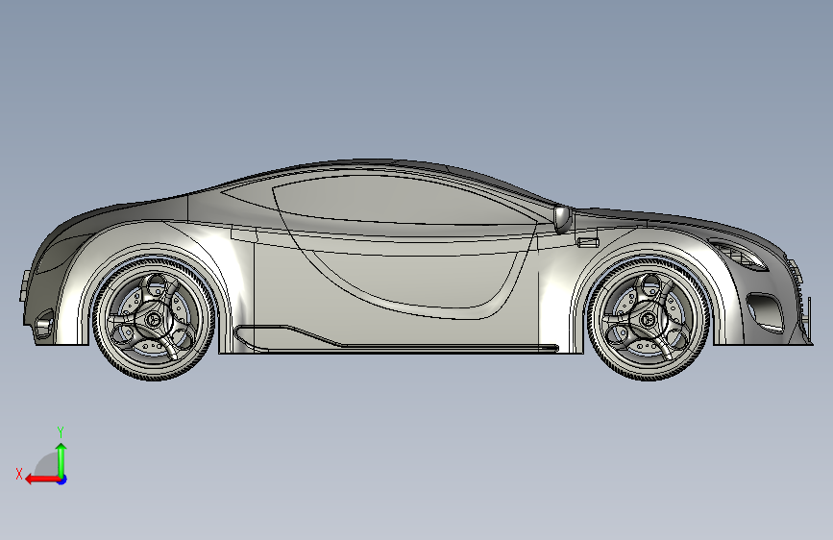Select the front wheel rim of the car
Screen dimensions: 833x540
(x=649, y=319)
